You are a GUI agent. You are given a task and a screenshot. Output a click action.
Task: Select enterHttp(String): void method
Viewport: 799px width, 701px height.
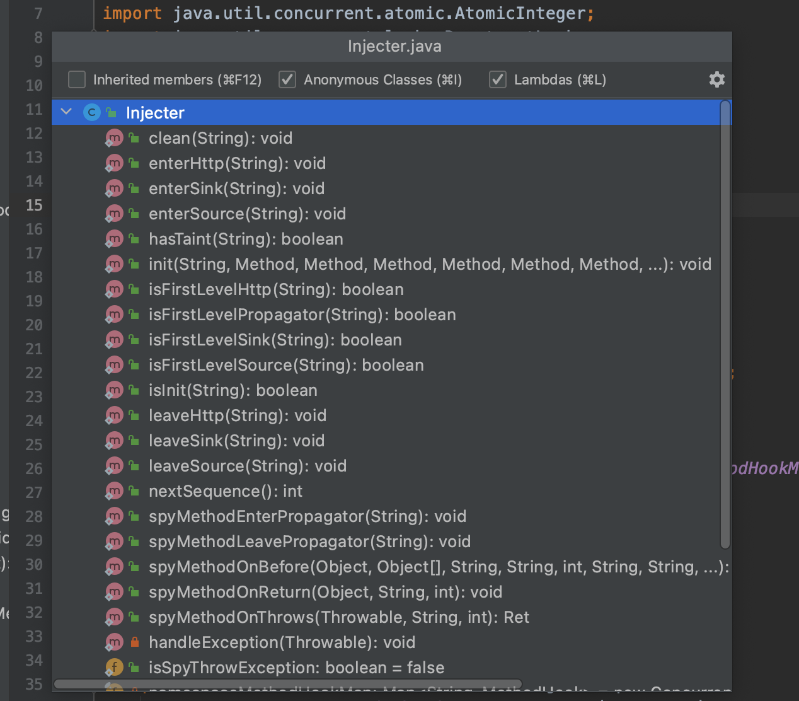237,163
